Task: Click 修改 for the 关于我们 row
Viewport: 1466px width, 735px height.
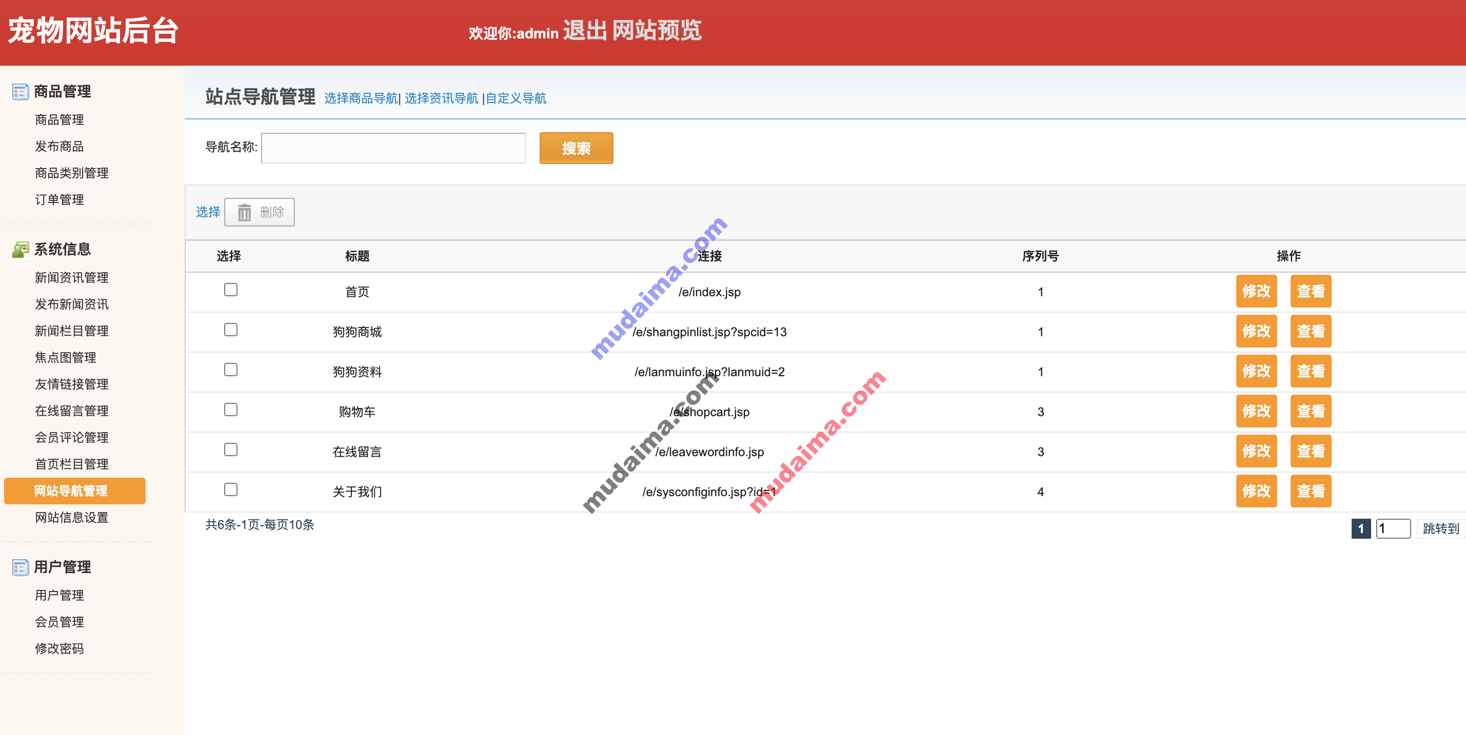Action: (x=1256, y=491)
